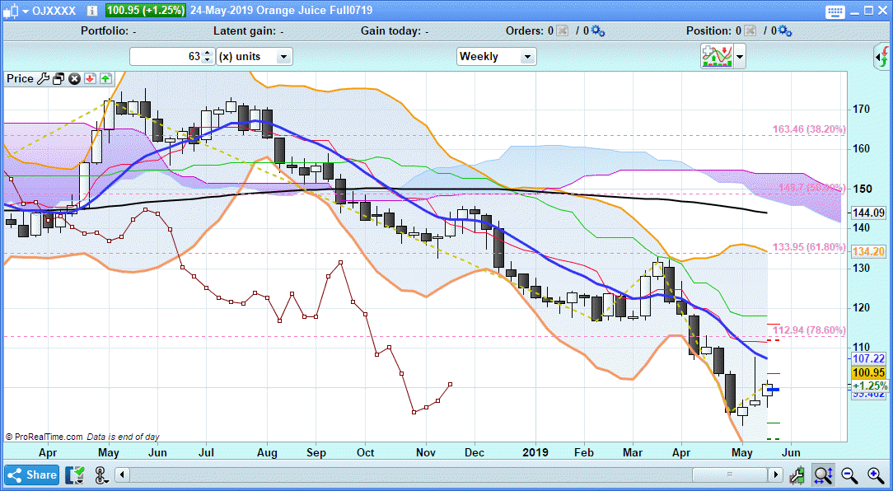Decrease the units stepper value
Viewport: 893px width, 491px height.
point(208,60)
